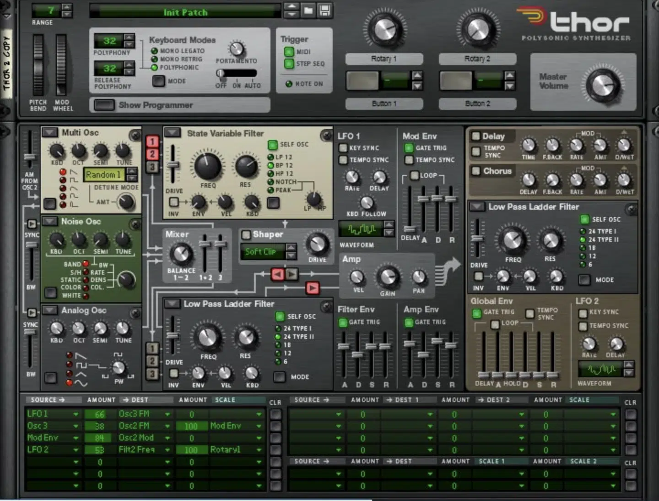Turn the Master Volume knob
Image resolution: width=659 pixels, height=501 pixels.
pos(603,85)
